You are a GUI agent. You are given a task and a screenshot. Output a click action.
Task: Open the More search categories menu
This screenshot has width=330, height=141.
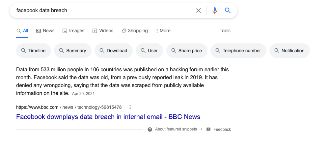(163, 31)
